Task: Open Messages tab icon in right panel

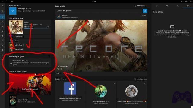Action: 177,6
